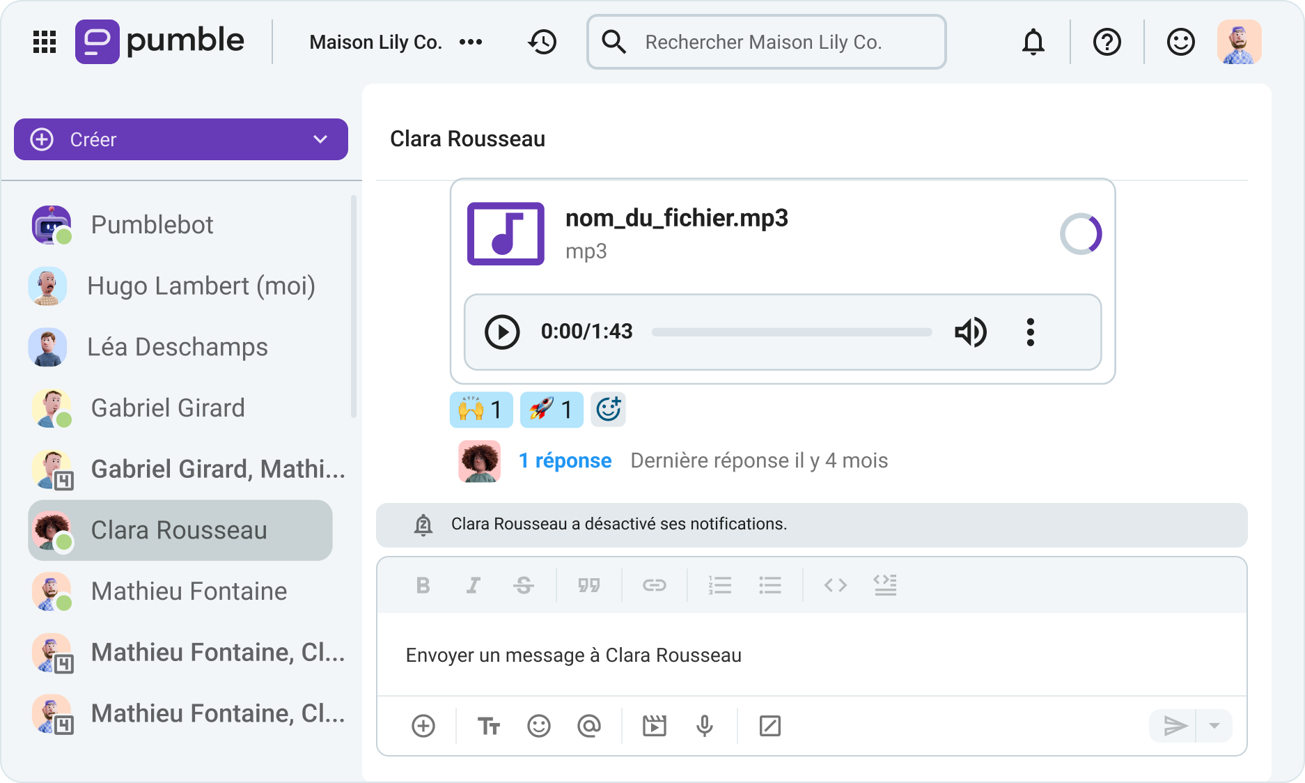This screenshot has height=783, width=1305.
Task: Apply italic formatting
Action: tap(474, 585)
